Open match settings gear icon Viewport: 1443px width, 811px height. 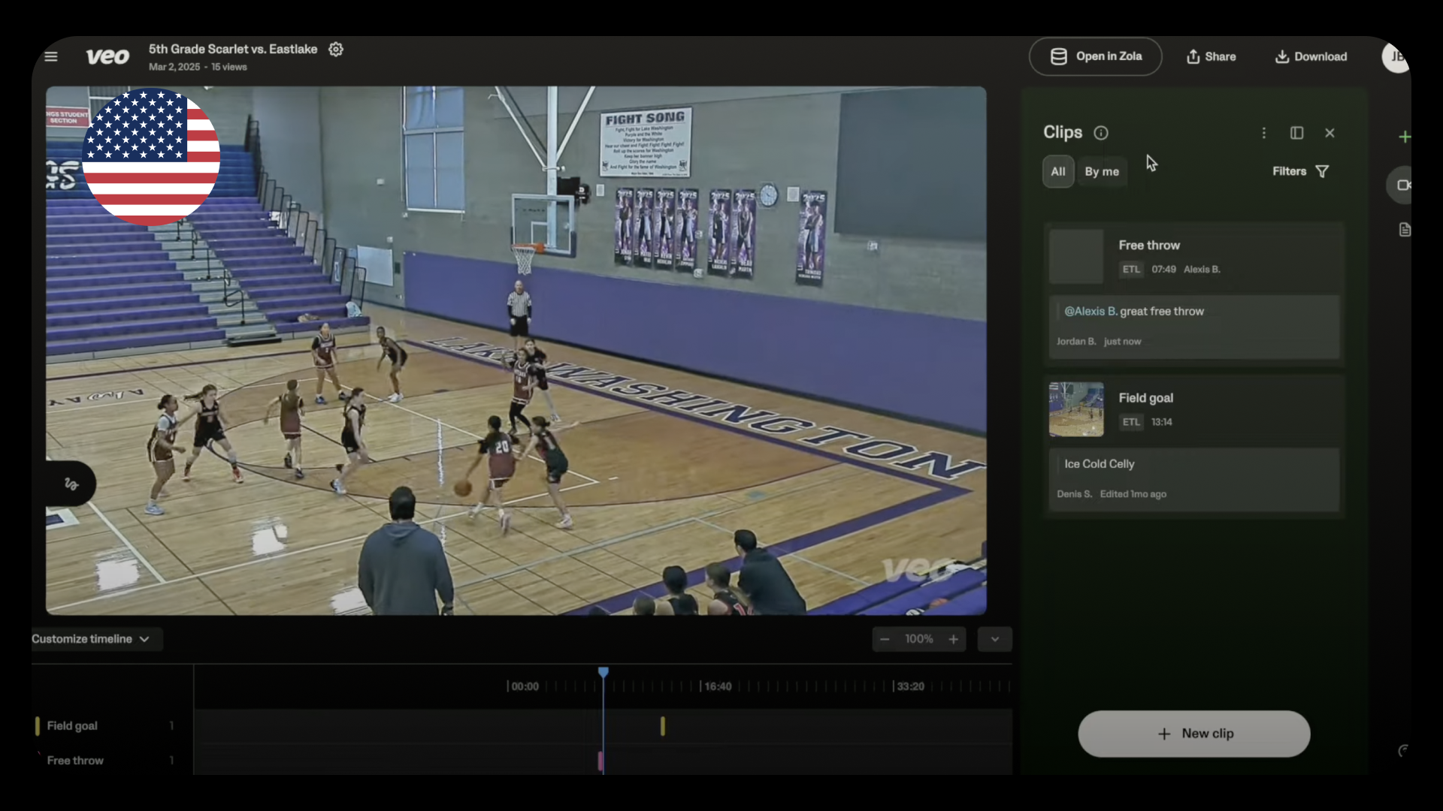coord(336,50)
